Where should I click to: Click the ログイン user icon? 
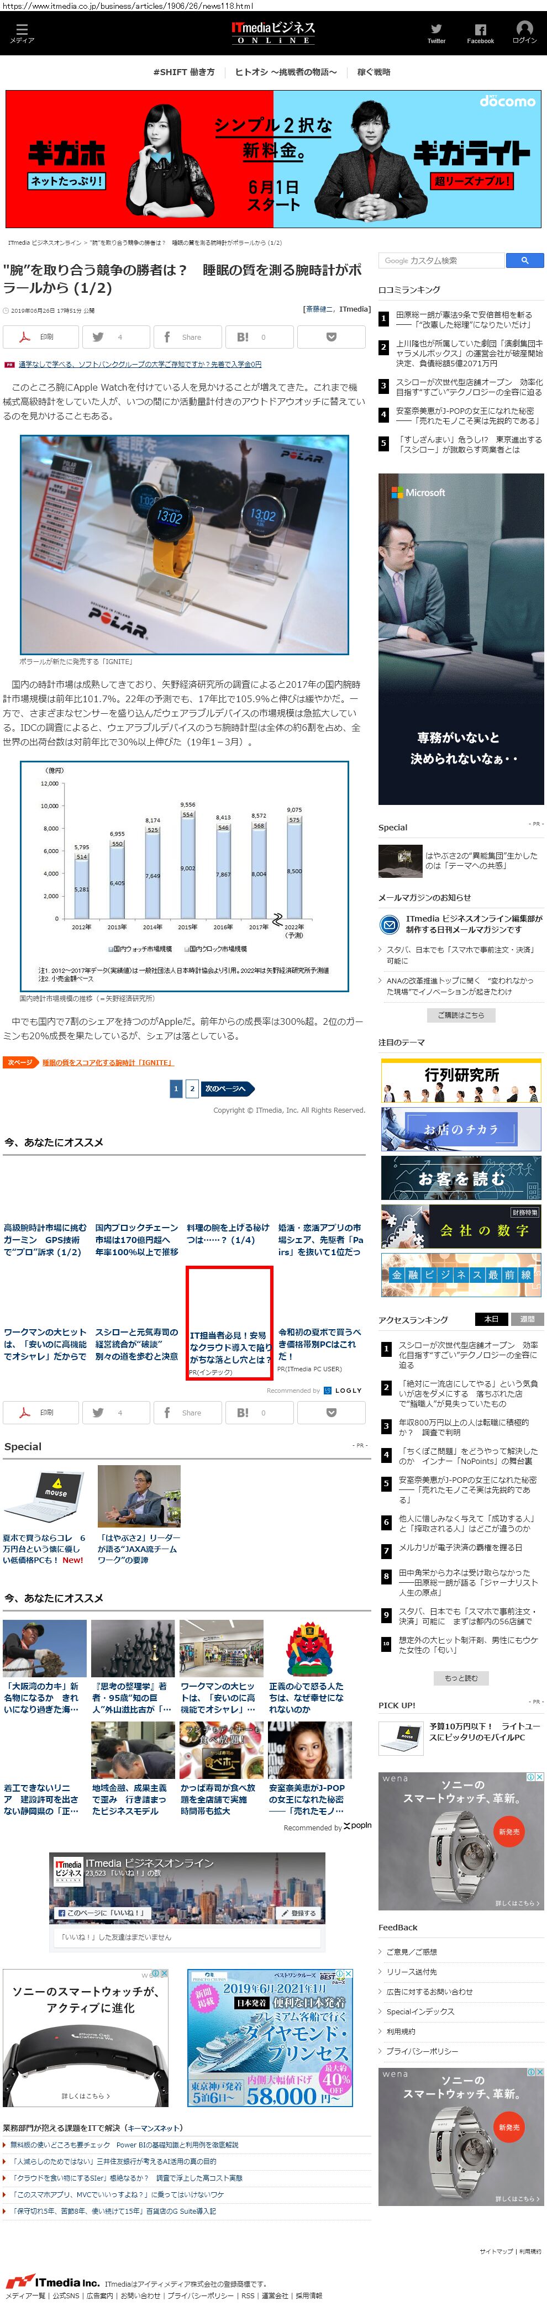click(524, 32)
